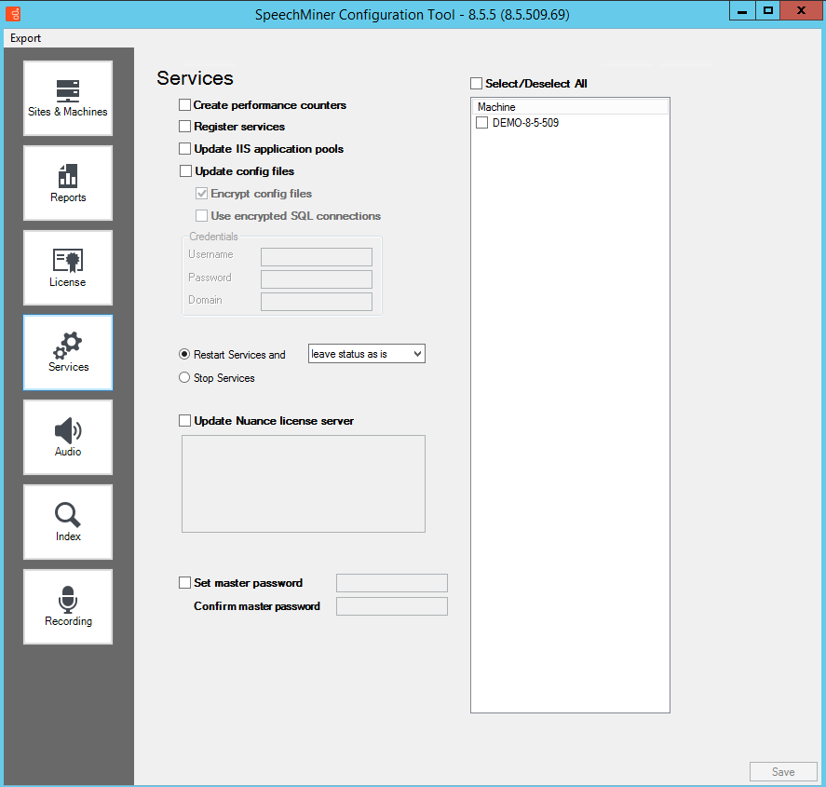The height and width of the screenshot is (787, 826).
Task: Open the Export menu
Action: point(26,38)
